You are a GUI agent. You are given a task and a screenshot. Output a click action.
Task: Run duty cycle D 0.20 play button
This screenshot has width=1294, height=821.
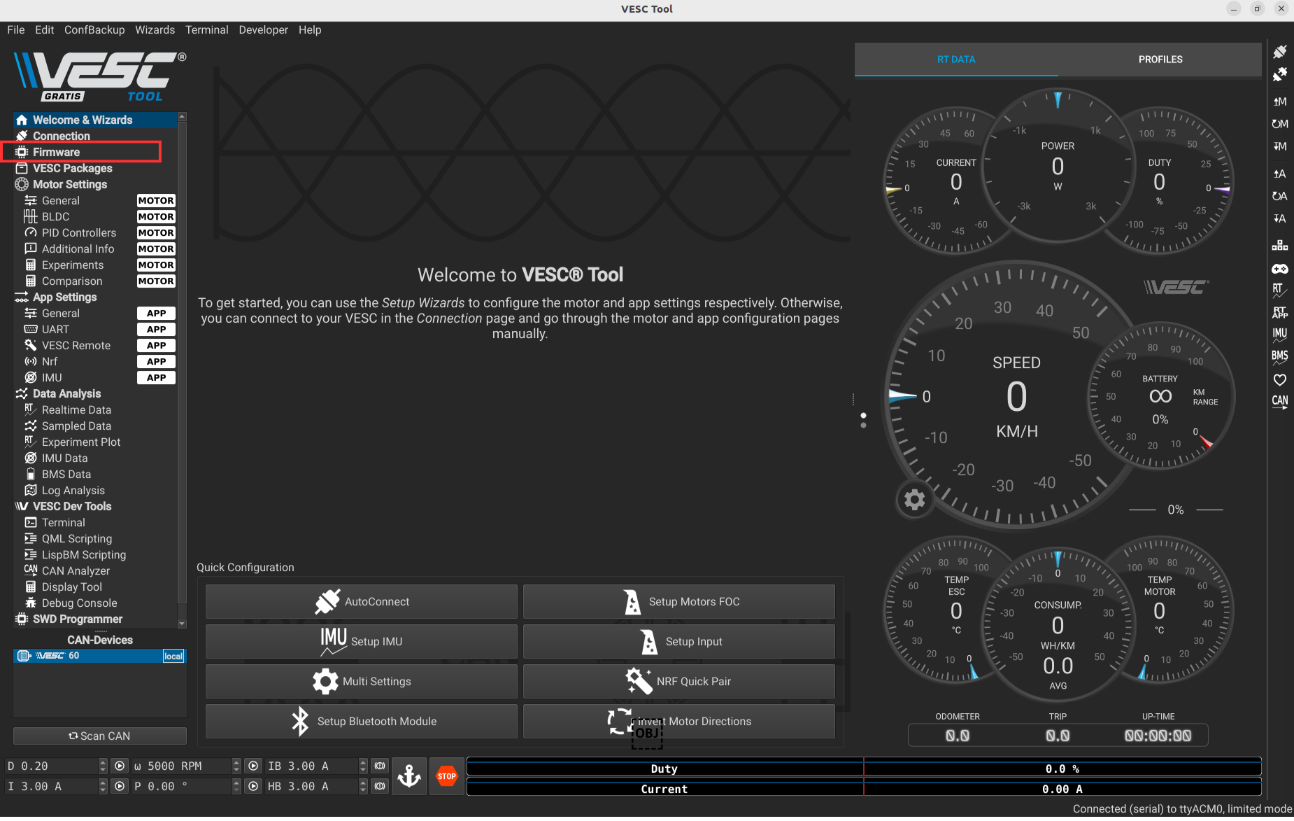(x=120, y=766)
